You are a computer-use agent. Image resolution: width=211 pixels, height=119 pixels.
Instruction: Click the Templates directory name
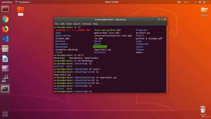pos(142,44)
